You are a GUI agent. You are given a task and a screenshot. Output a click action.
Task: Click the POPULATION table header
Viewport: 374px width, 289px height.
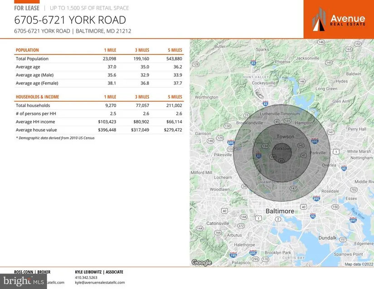[27, 50]
